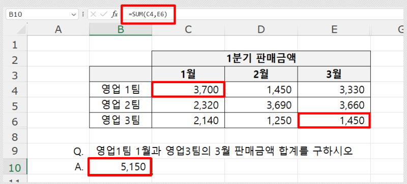Click the 'A.' label in row 10
The image size is (407, 184).
click(79, 167)
